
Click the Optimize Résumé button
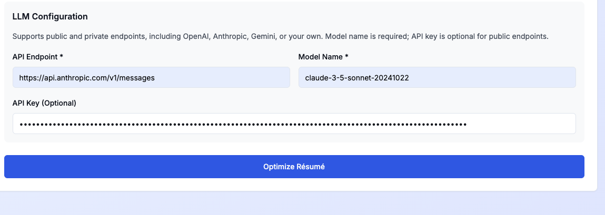(294, 167)
